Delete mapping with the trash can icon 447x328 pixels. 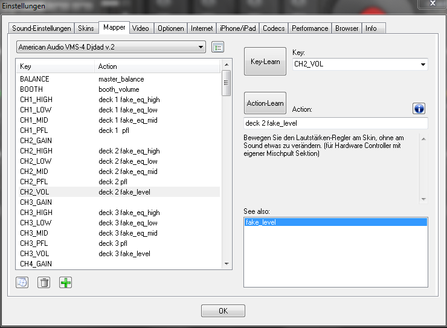pyautogui.click(x=43, y=283)
